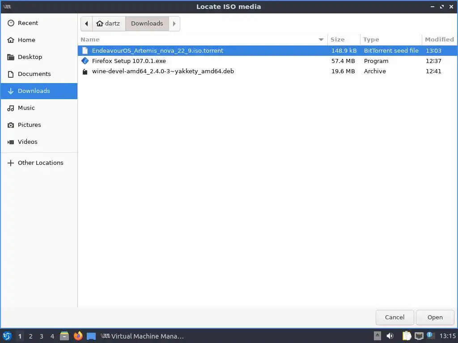Open the Documents sidebar folder
The image size is (458, 343).
click(39, 74)
